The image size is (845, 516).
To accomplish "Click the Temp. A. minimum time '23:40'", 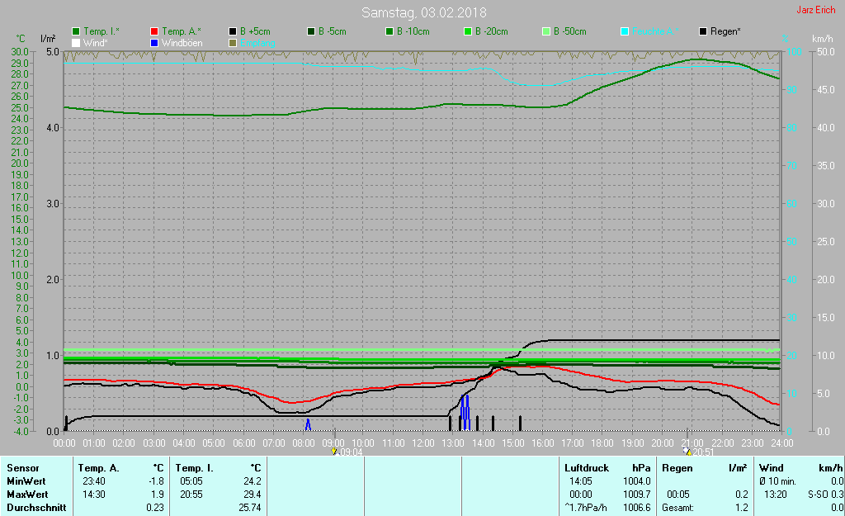I will click(x=94, y=481).
